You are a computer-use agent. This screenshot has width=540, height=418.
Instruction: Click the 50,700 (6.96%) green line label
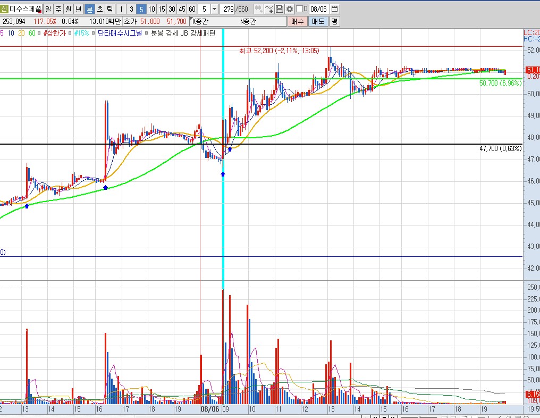500,83
